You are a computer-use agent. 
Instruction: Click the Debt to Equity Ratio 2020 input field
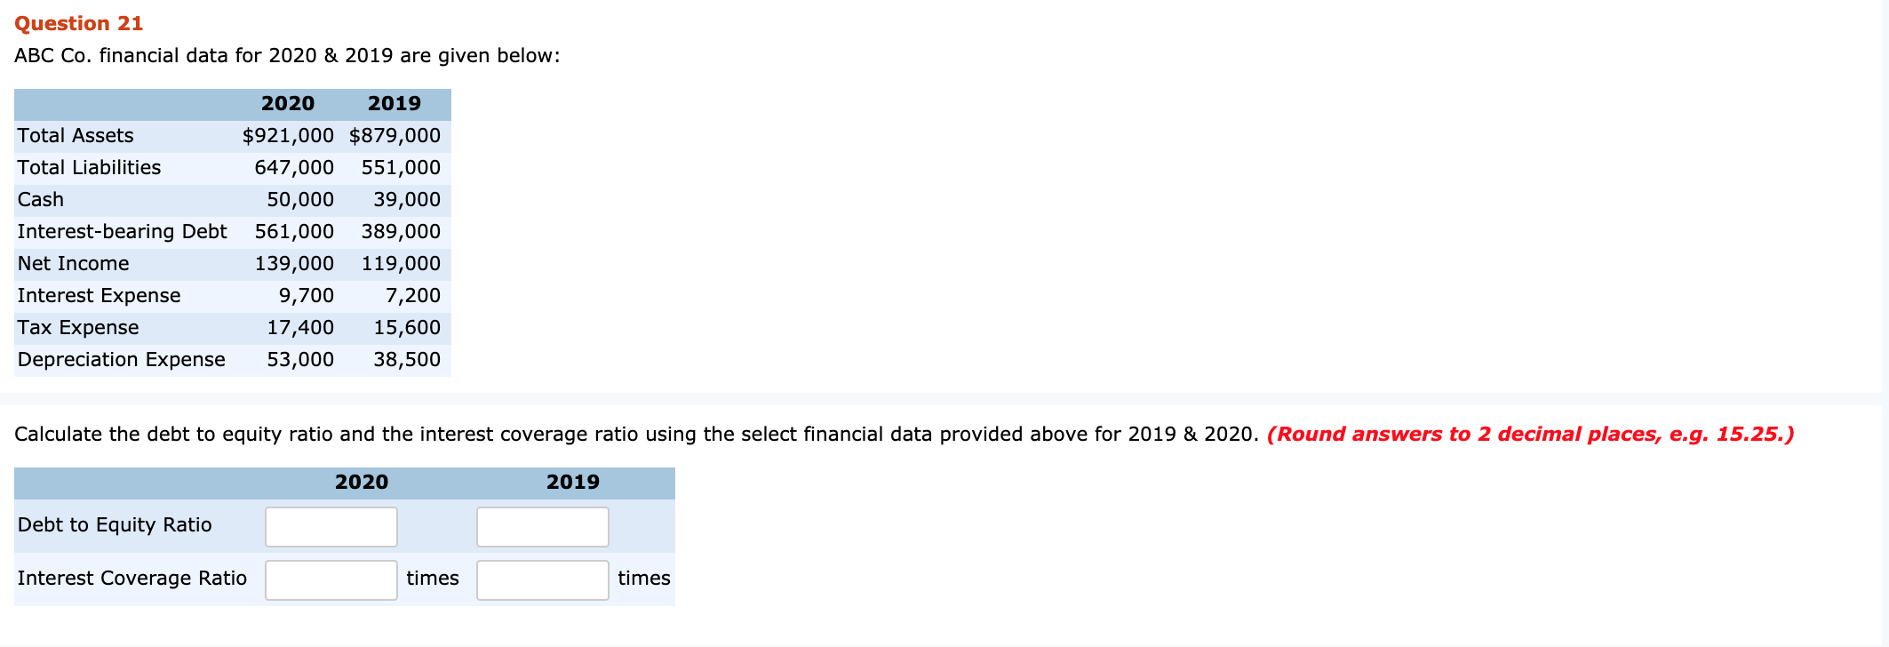[330, 526]
